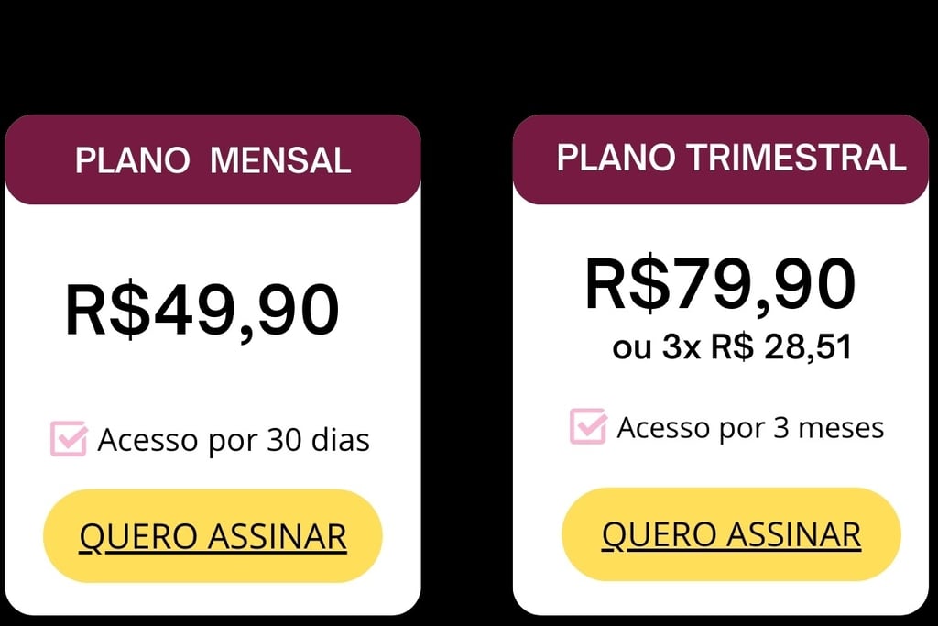The image size is (938, 626).
Task: Toggle the pink checkbox beside 'Acesso por 3 meses'
Action: (588, 426)
